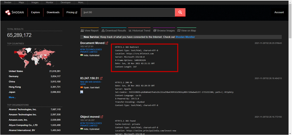Open the Object moved result title

click(x=90, y=117)
